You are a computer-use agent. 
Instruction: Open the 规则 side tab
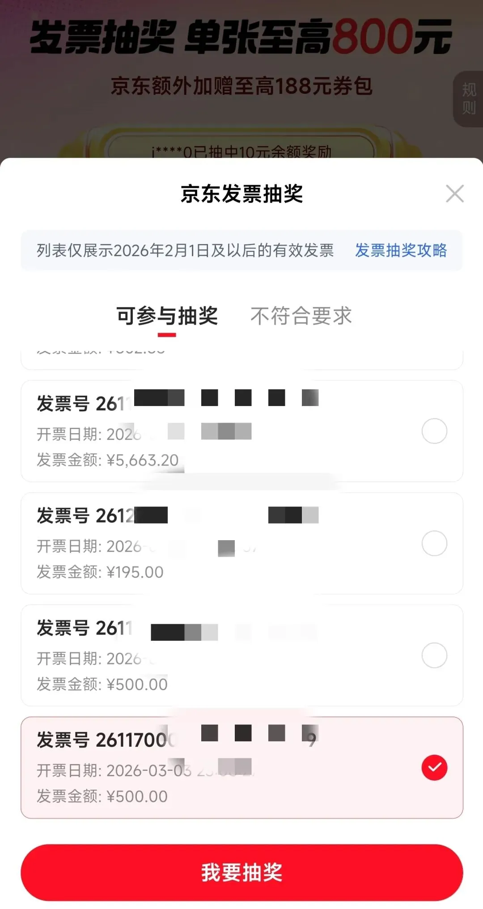(468, 99)
